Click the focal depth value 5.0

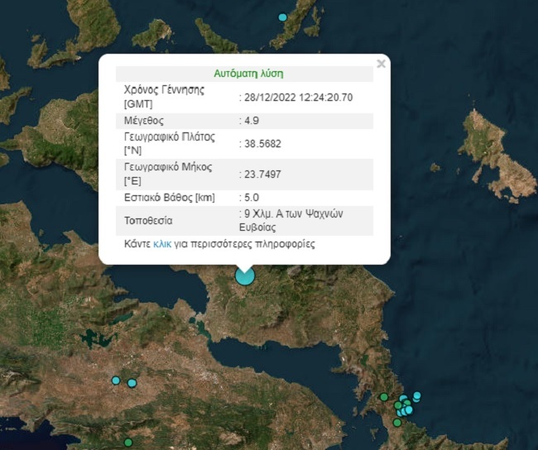(x=252, y=197)
